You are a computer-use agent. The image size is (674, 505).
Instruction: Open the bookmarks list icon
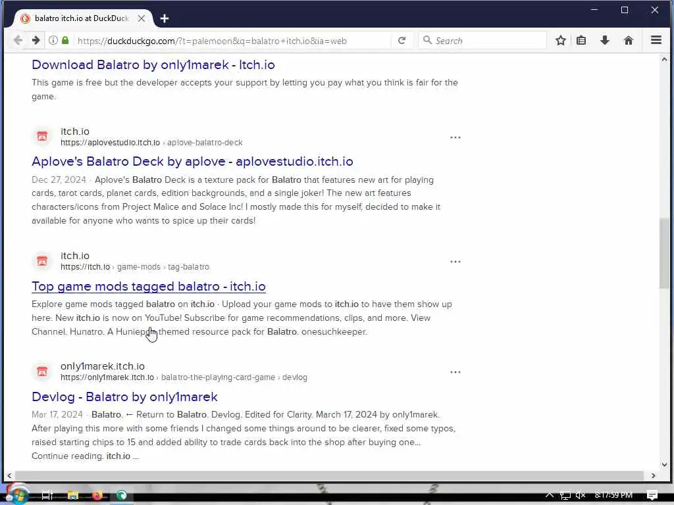tap(581, 40)
